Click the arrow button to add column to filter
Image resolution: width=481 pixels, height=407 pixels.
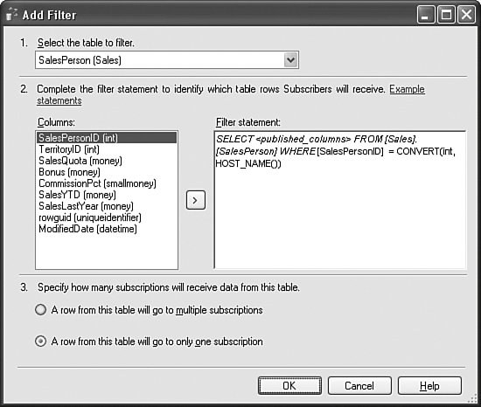coord(196,200)
